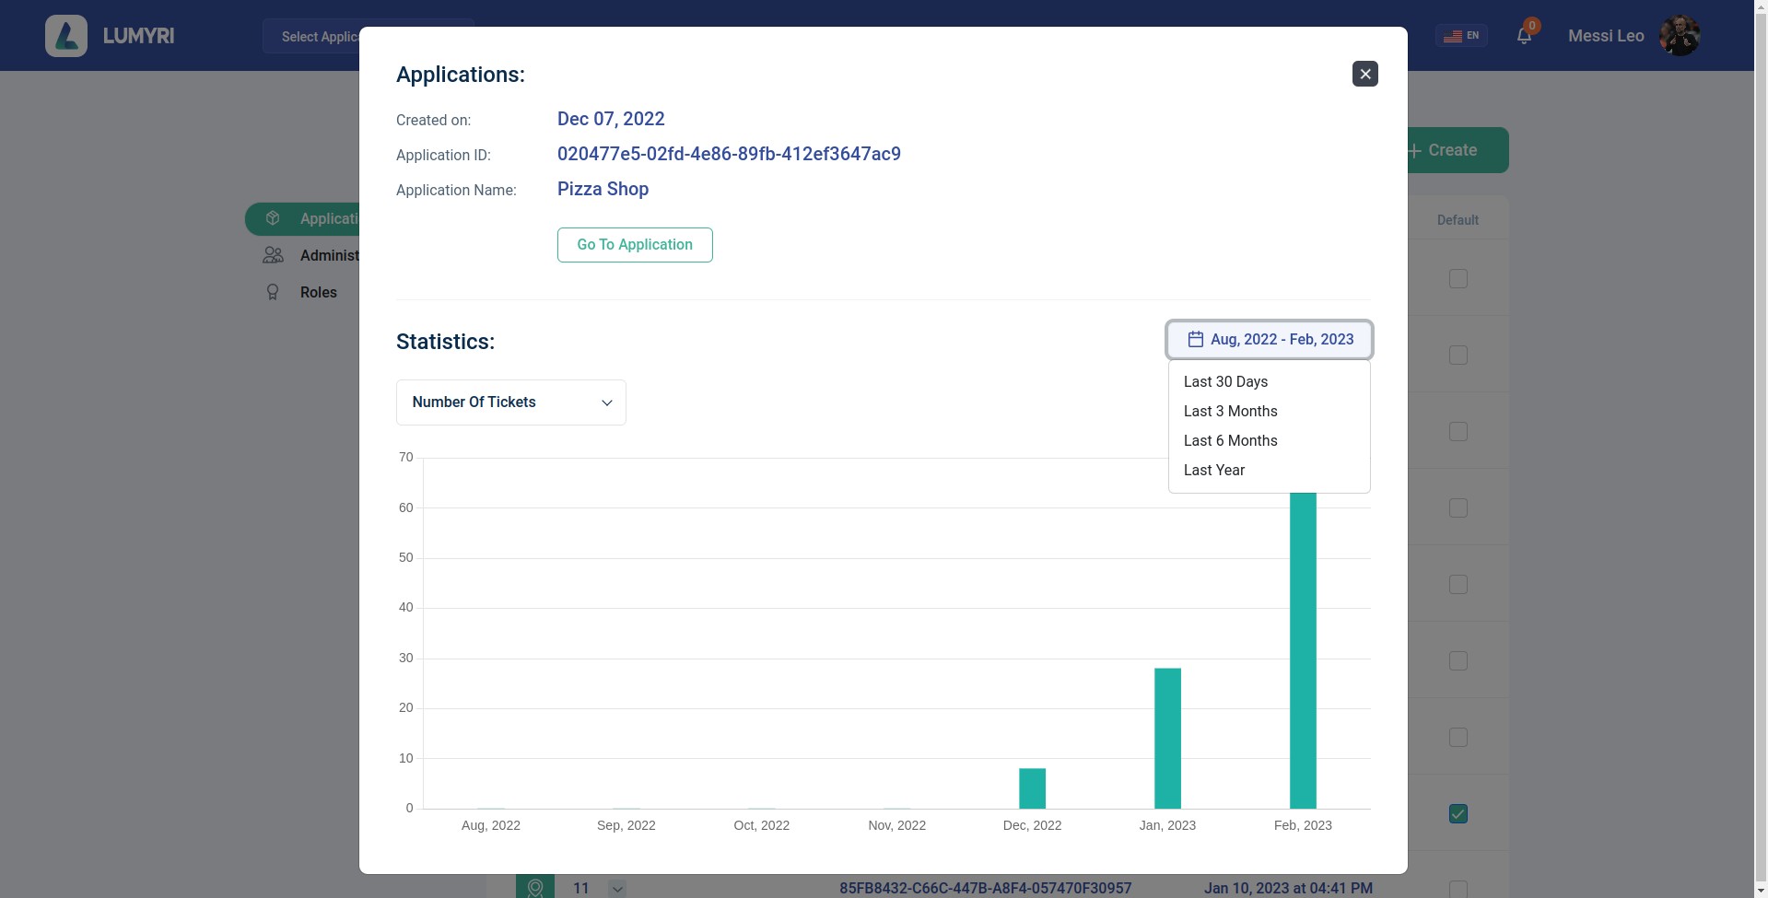Screen dimensions: 1768x898
Task: Click ID 85FB8432-C66C-447B-A8F4-057470F30957
Action: tap(985, 889)
